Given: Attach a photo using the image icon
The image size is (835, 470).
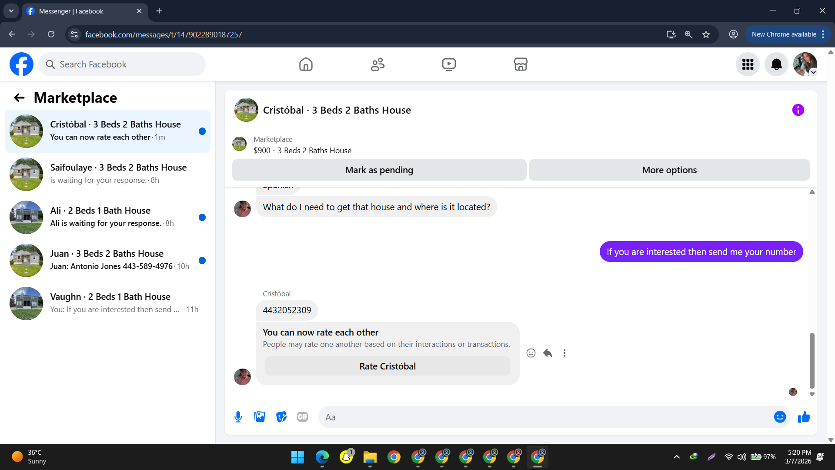Looking at the screenshot, I should [260, 417].
